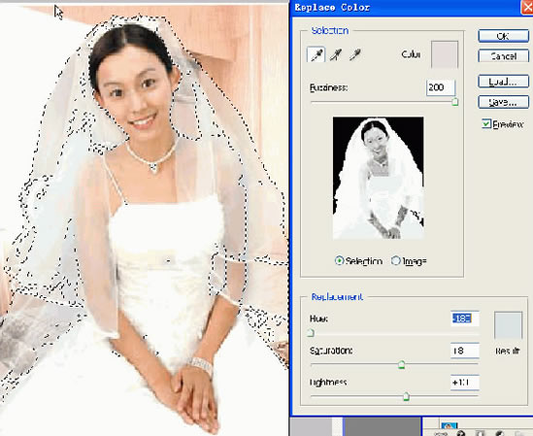Image resolution: width=533 pixels, height=436 pixels.
Task: Pick the Subtract from Sample eyedropper
Action: click(355, 54)
